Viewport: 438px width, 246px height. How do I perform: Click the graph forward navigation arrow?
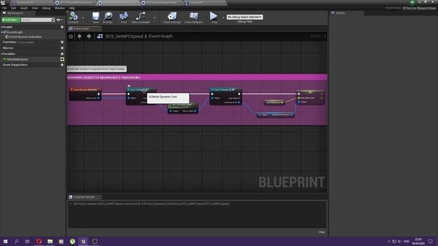(89, 36)
